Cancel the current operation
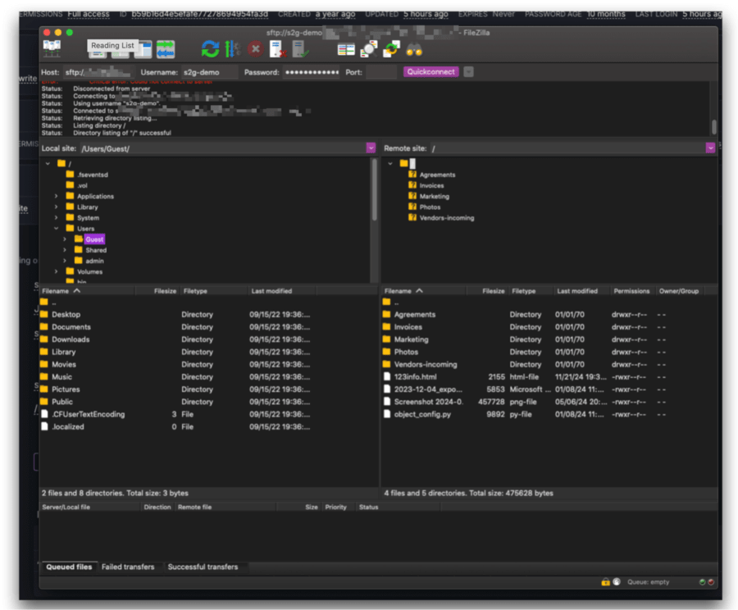Image resolution: width=738 pixels, height=610 pixels. click(255, 48)
